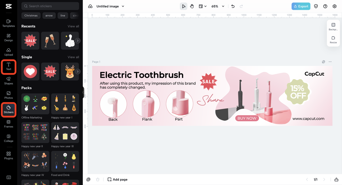Select the line sticker tag

click(63, 15)
